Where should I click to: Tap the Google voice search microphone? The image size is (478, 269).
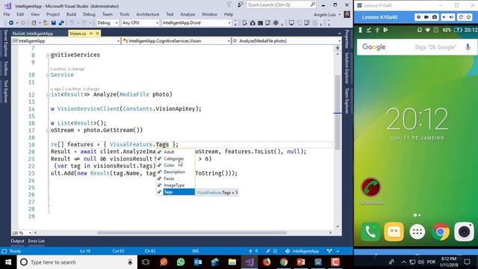[468, 47]
